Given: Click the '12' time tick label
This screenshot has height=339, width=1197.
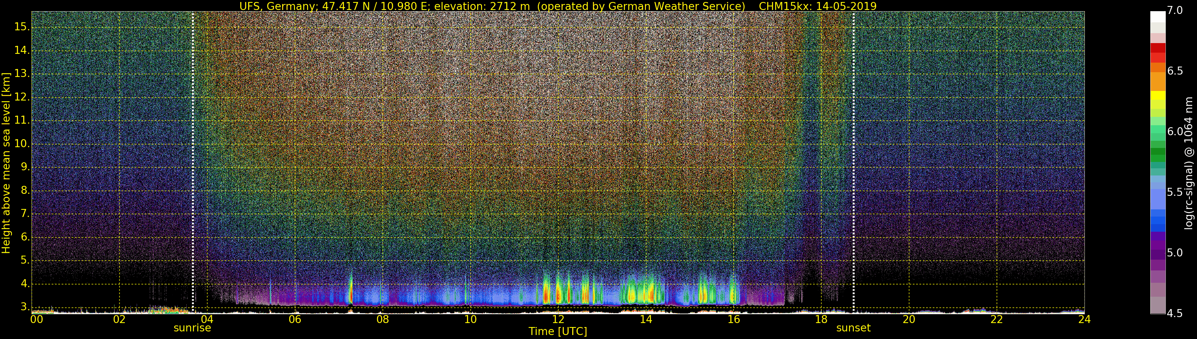Looking at the screenshot, I should coord(558,319).
